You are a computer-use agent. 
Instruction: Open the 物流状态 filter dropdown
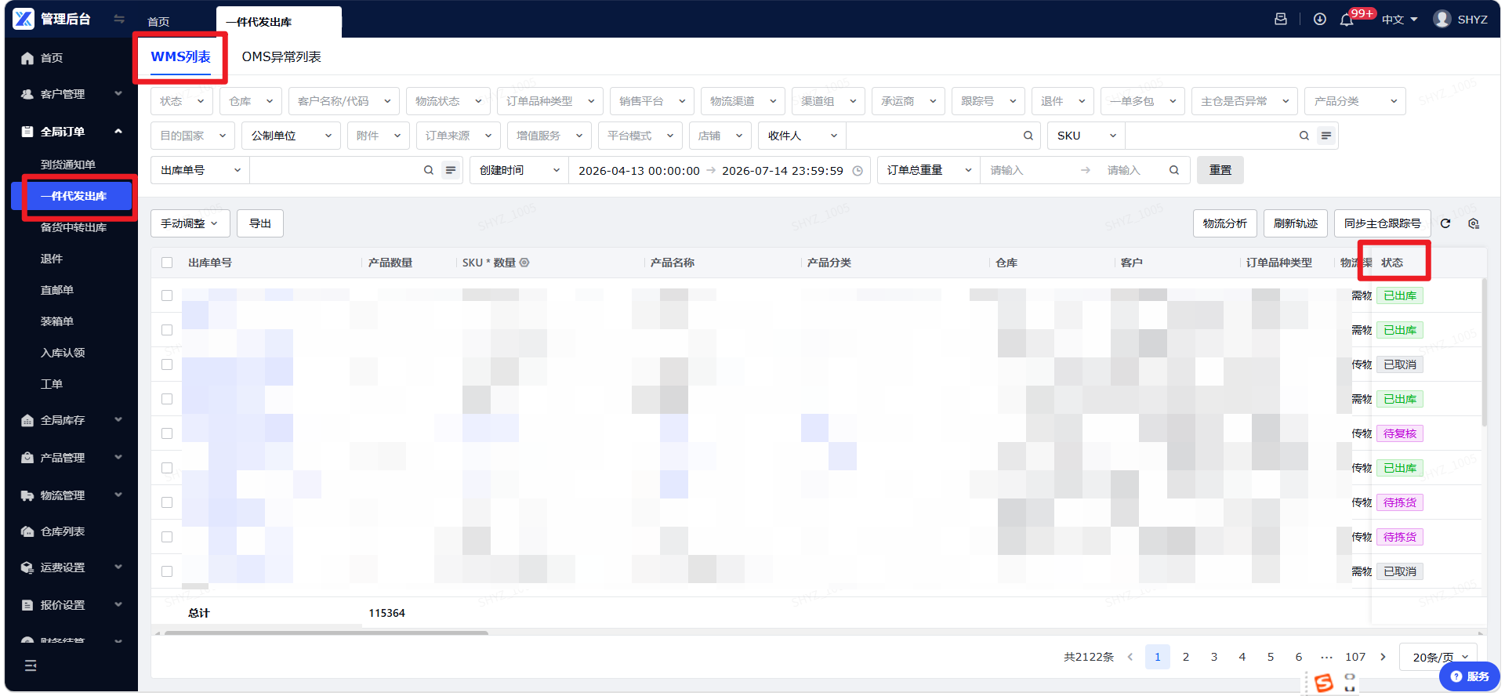click(448, 101)
